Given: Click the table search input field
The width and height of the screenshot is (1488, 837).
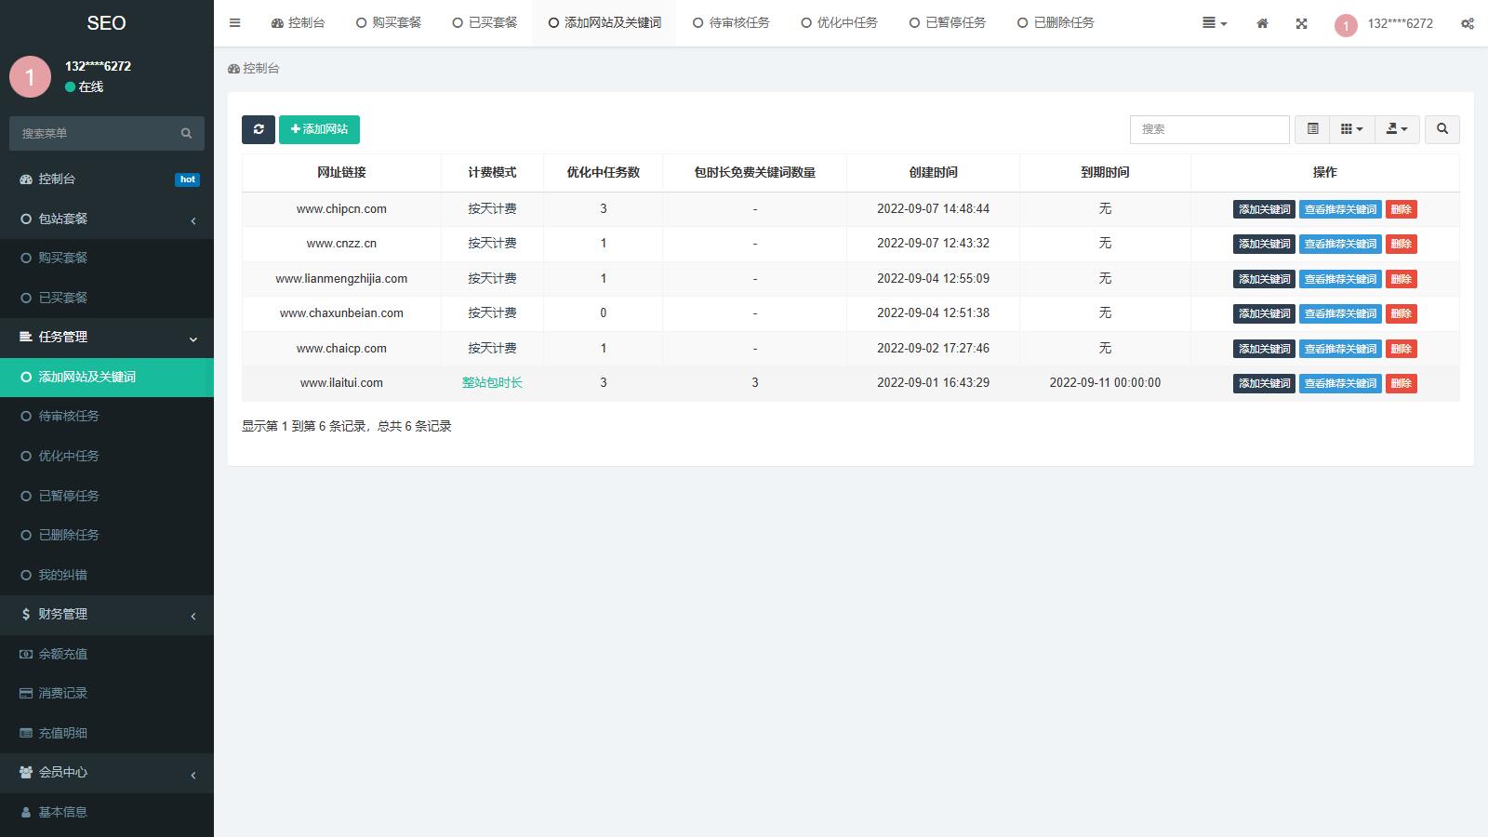Looking at the screenshot, I should click(x=1209, y=129).
